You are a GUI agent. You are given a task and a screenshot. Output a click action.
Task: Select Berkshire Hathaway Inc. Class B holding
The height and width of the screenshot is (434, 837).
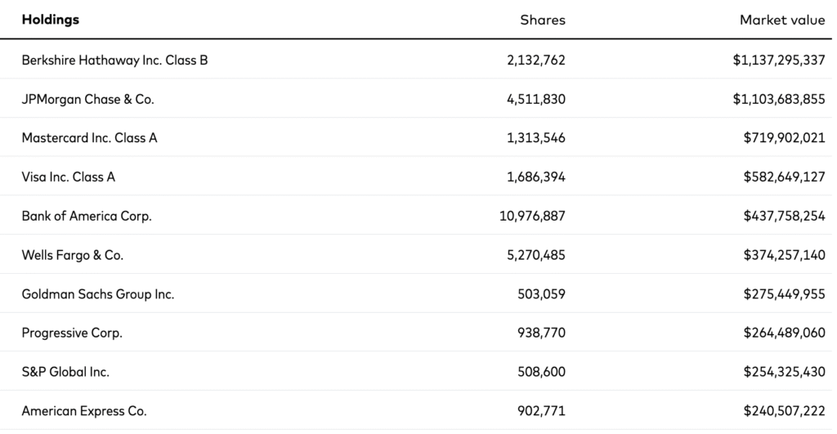[x=114, y=60]
